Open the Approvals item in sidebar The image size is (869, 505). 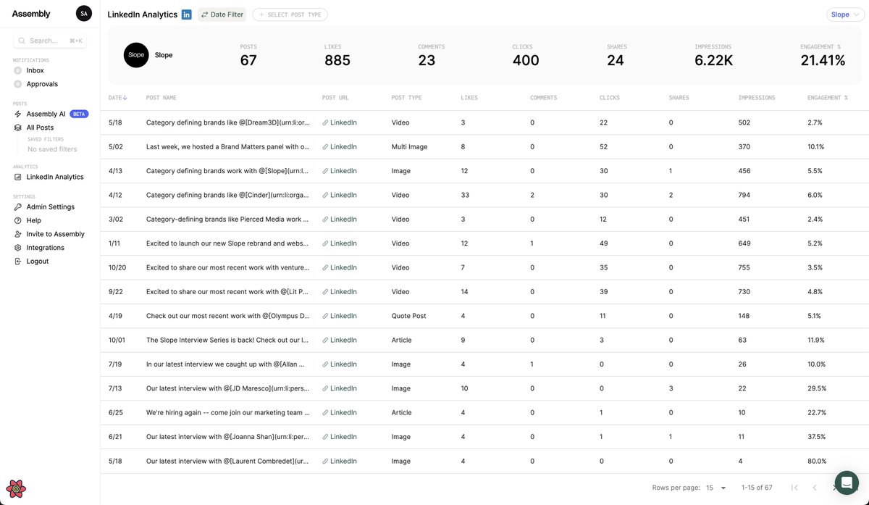[42, 84]
